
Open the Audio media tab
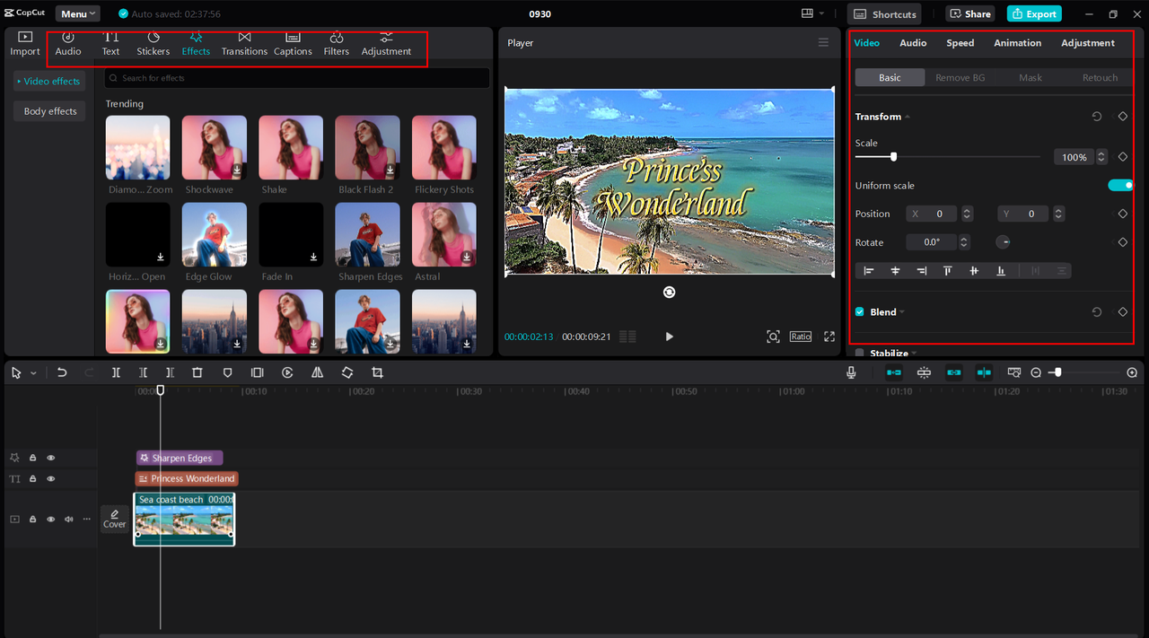point(68,43)
